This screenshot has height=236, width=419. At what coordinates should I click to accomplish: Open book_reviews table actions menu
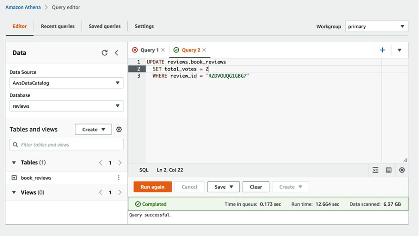pyautogui.click(x=119, y=178)
